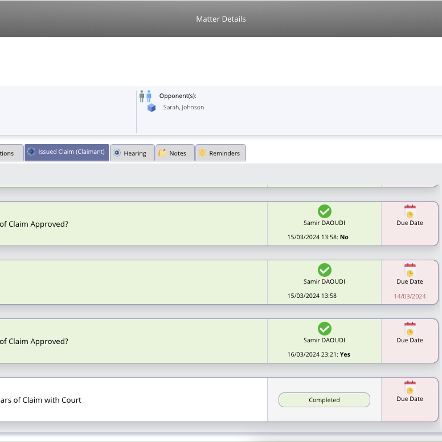Screen dimensions: 442x442
Task: Open the Reminders tab
Action: coord(220,153)
